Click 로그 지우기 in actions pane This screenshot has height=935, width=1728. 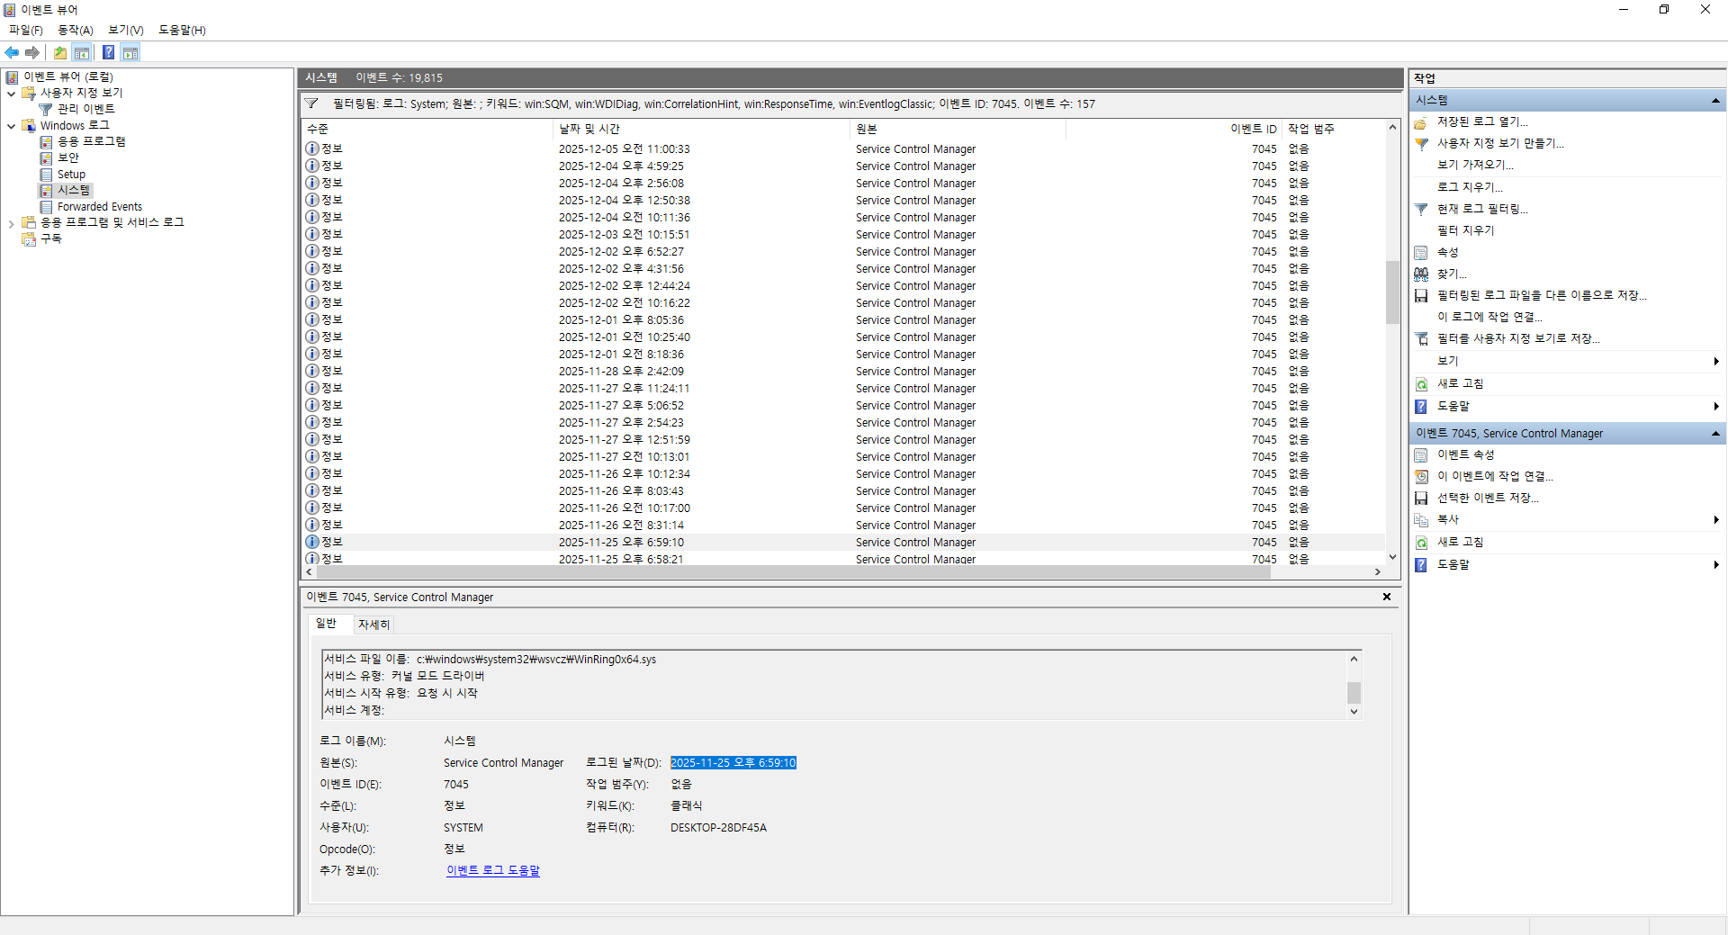pyautogui.click(x=1470, y=187)
